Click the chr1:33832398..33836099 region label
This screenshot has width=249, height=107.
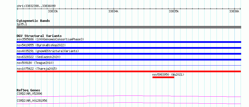click(36, 6)
